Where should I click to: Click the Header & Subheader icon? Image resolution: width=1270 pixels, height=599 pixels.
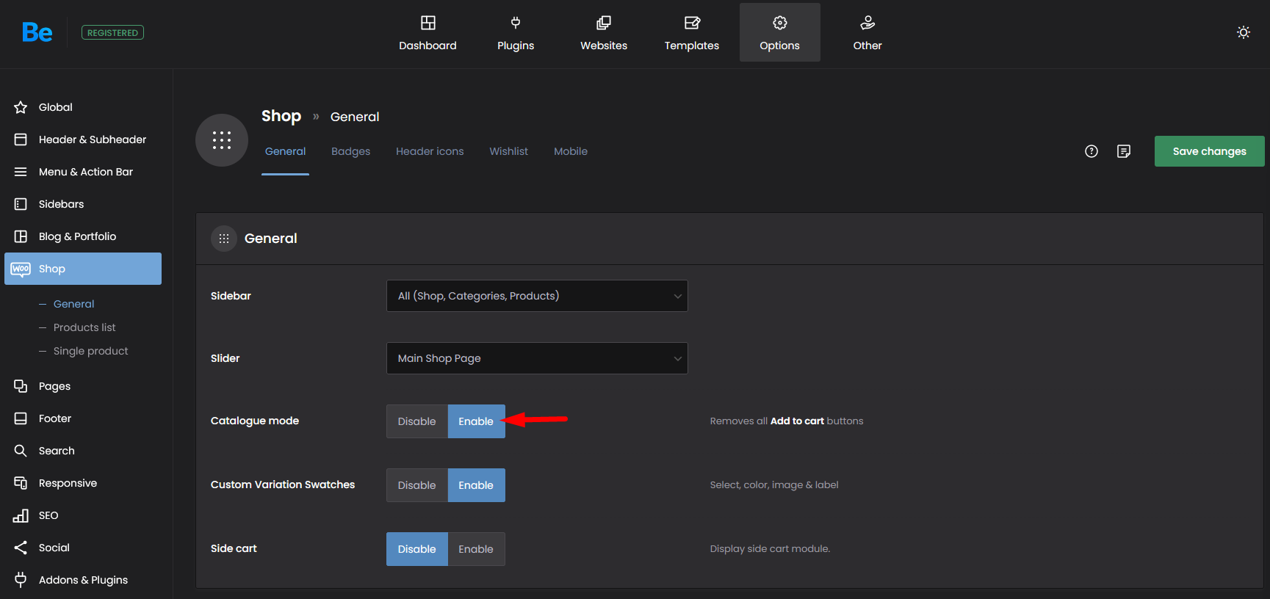(21, 139)
